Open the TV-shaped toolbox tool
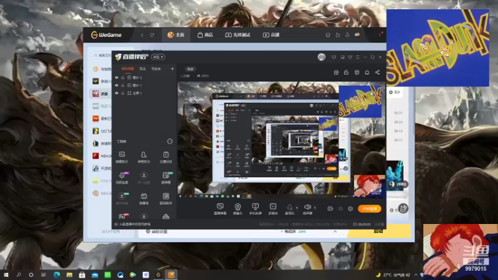The image size is (498, 280). point(144,198)
